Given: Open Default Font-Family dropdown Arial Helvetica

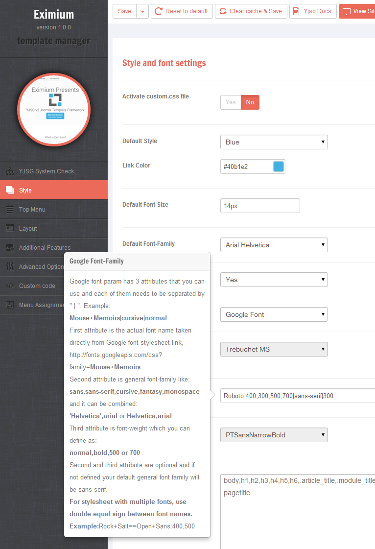Looking at the screenshot, I should click(x=274, y=245).
